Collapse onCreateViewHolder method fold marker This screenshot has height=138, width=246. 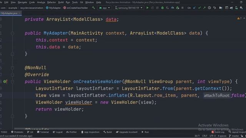tap(12, 82)
